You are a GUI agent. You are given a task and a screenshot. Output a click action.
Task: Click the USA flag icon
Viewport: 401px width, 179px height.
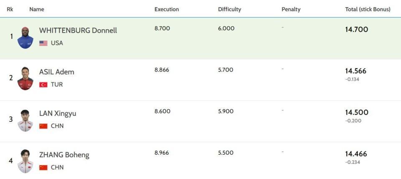pos(43,43)
